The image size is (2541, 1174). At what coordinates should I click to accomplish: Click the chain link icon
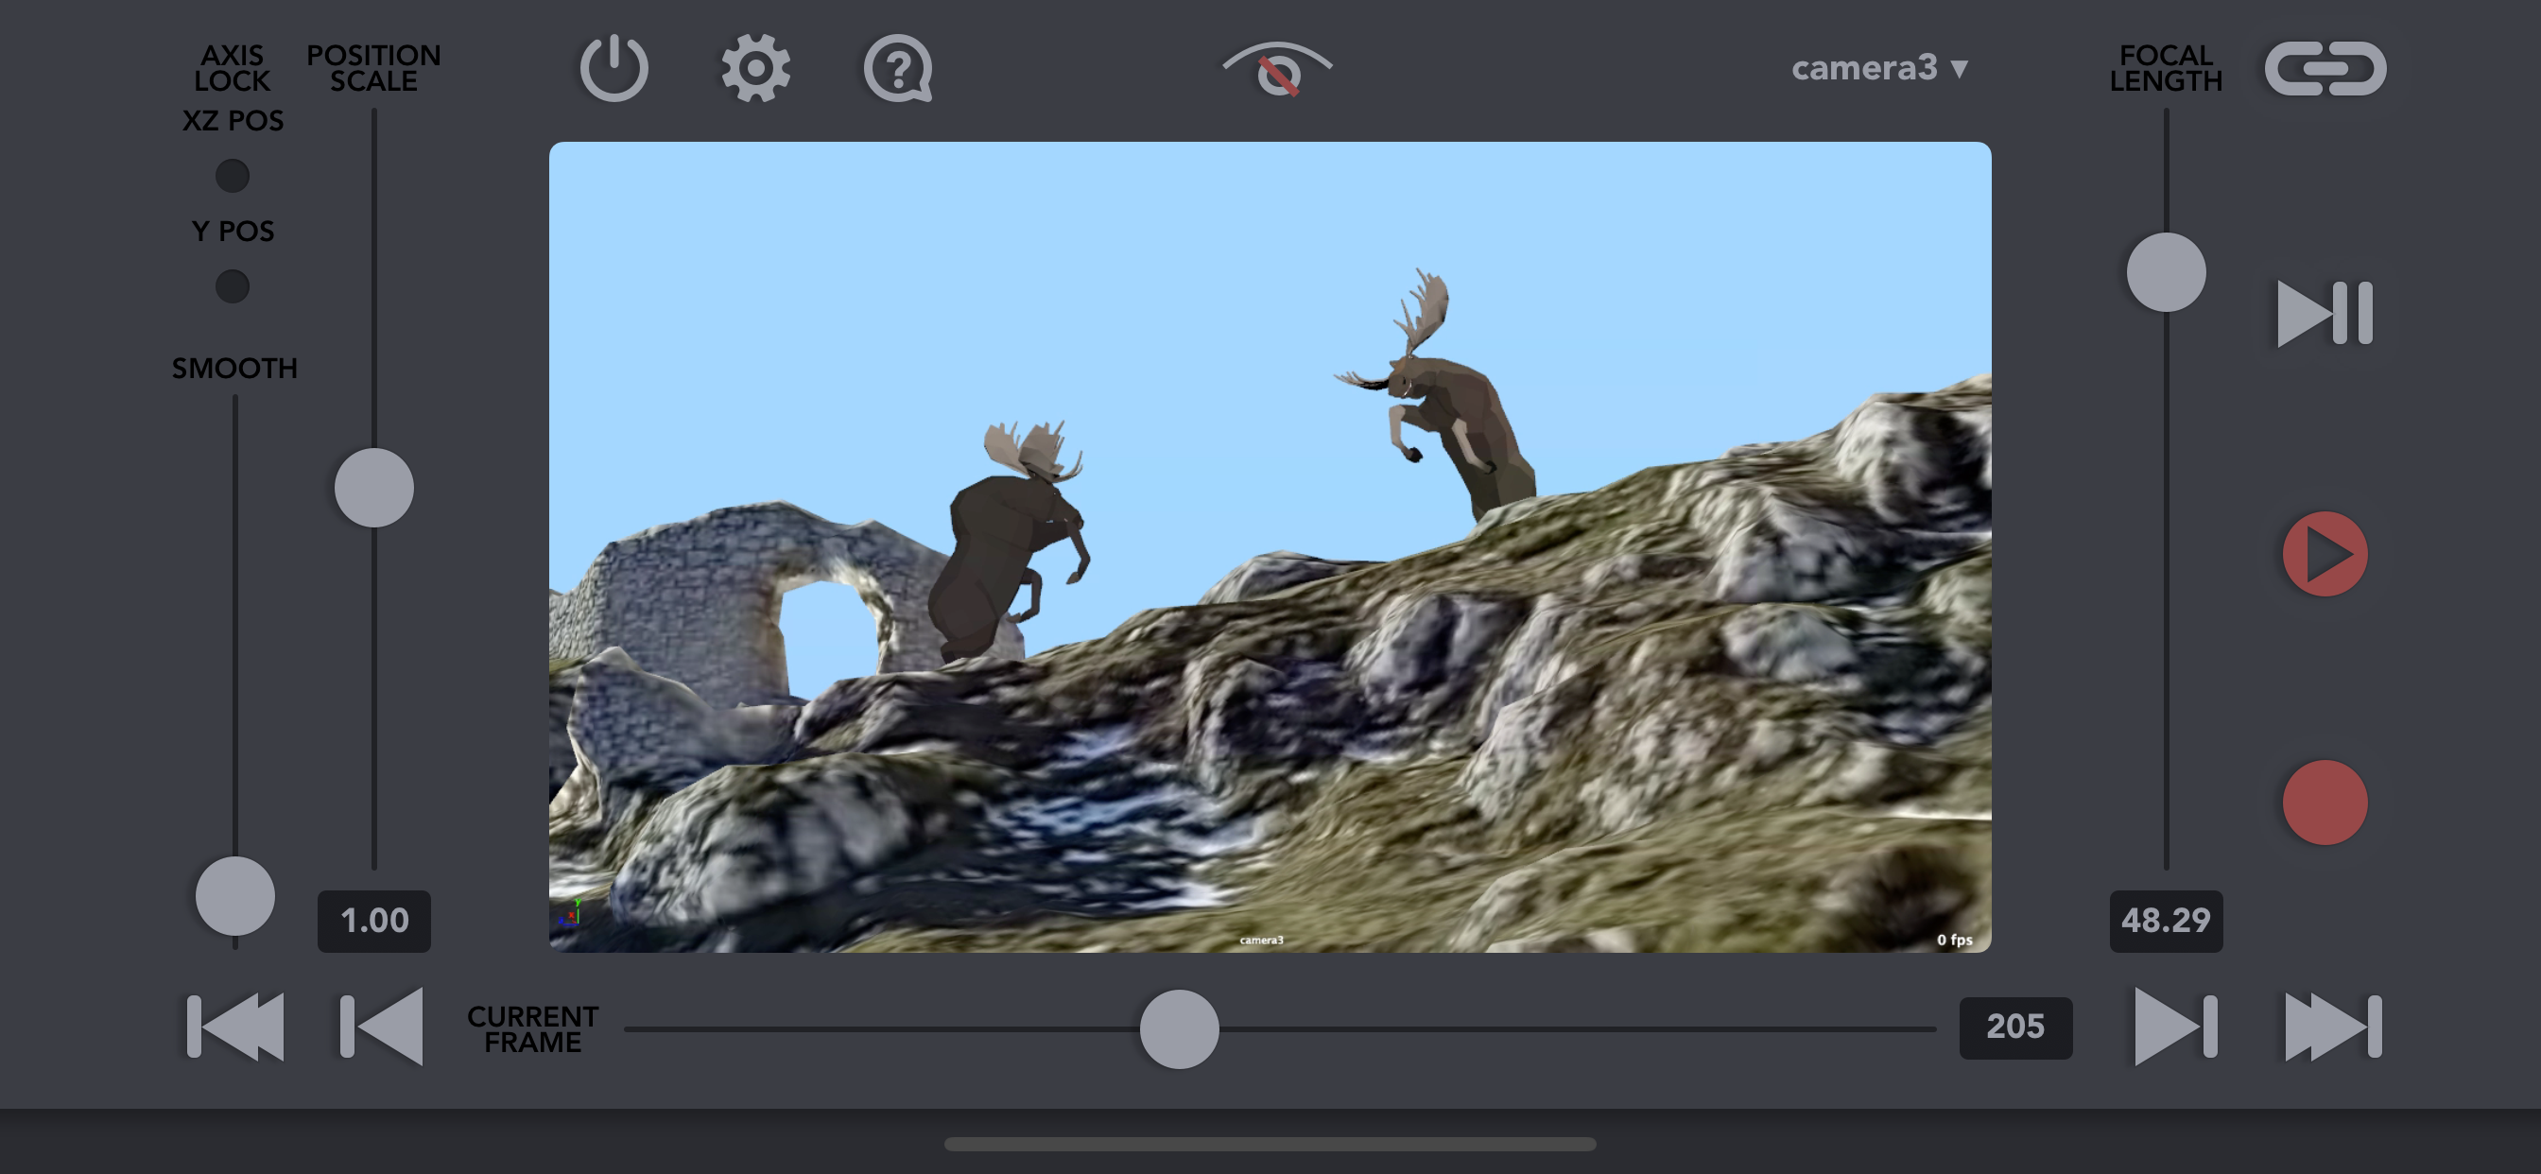[x=2325, y=68]
